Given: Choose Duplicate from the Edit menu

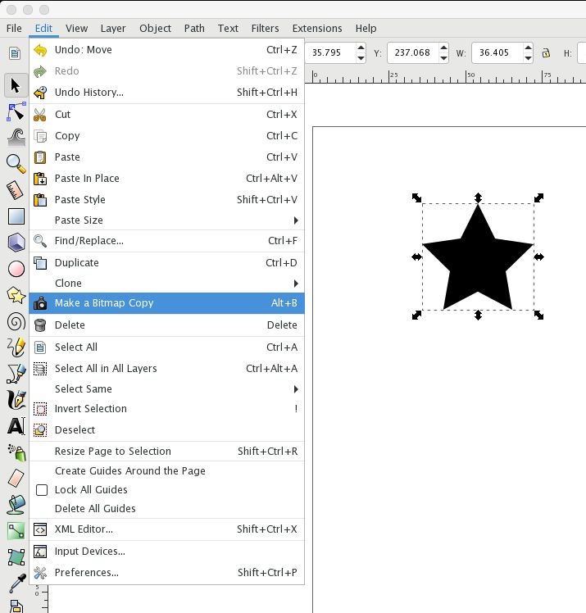Looking at the screenshot, I should coord(167,263).
